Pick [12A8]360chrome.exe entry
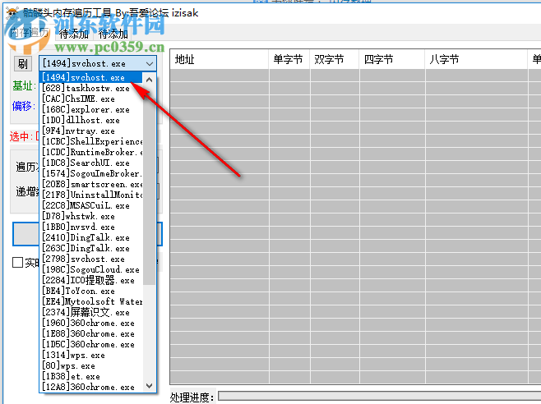 [x=91, y=388]
